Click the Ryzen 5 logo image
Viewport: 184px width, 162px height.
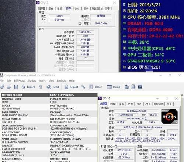169,116
